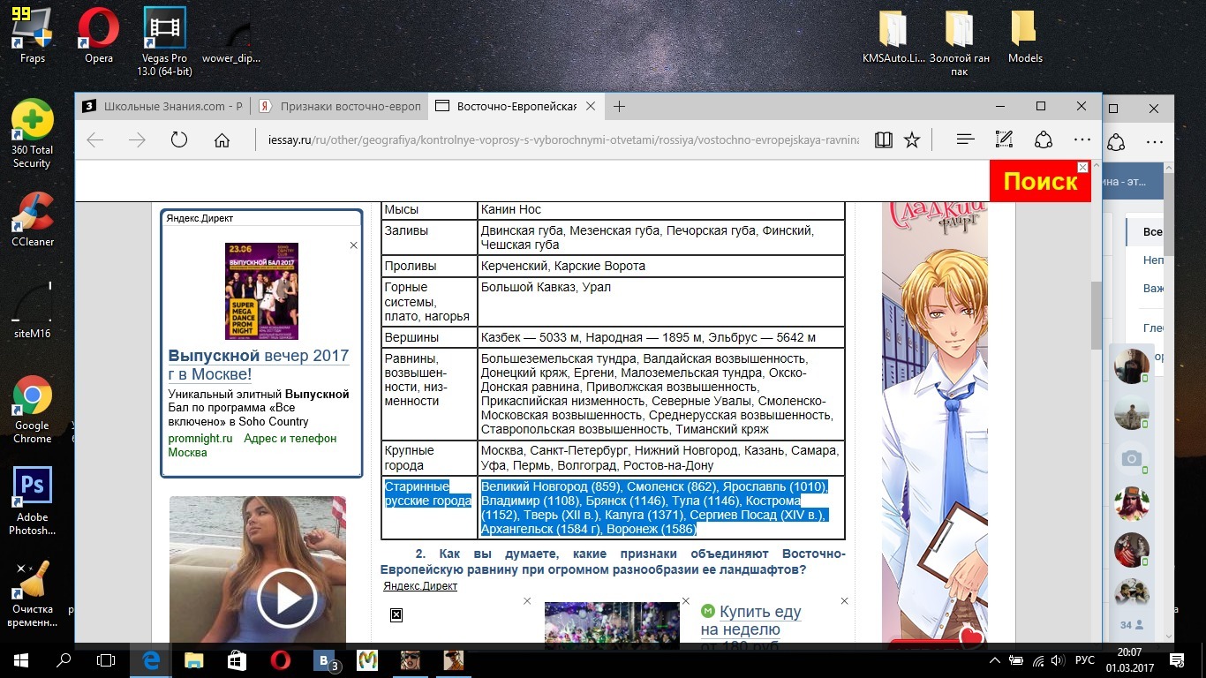Launch Adobe Photoshop desktop shortcut
Viewport: 1206px width, 678px height.
tap(32, 501)
